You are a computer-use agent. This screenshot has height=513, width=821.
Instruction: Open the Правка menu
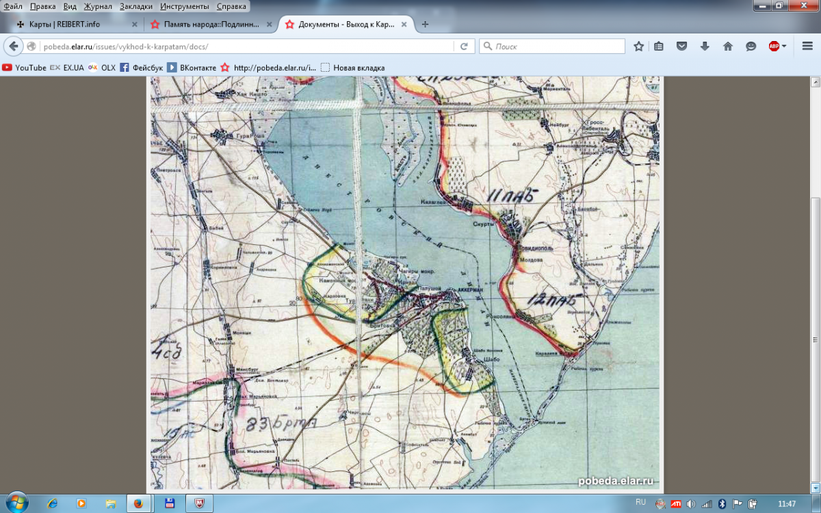[43, 6]
